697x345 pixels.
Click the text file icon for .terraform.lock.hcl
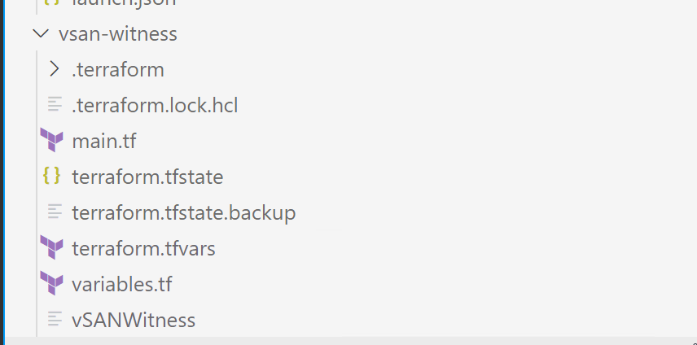[55, 105]
